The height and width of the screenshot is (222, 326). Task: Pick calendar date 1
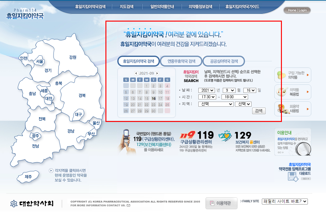click(147, 86)
